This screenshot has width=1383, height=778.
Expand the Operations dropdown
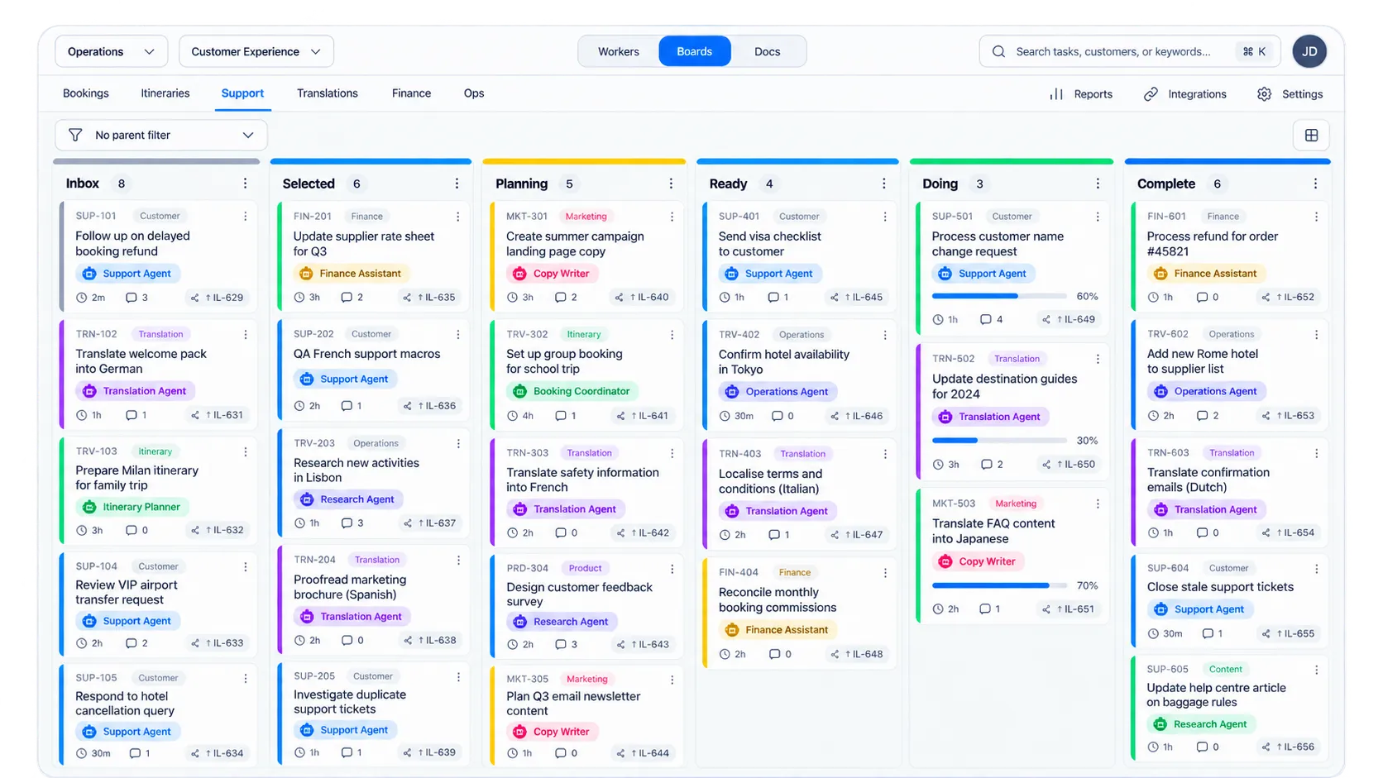click(x=111, y=51)
